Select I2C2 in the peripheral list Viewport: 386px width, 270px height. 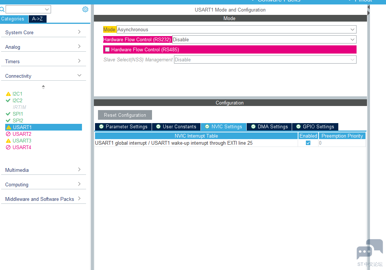18,100
